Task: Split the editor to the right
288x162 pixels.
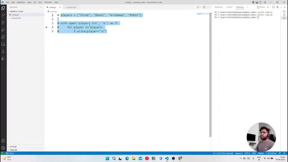Action: 204,7
